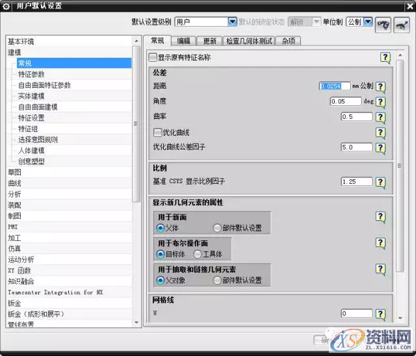The image size is (416, 356).
Task: Open the 默认的锁定状态 dropdown
Action: (317, 21)
